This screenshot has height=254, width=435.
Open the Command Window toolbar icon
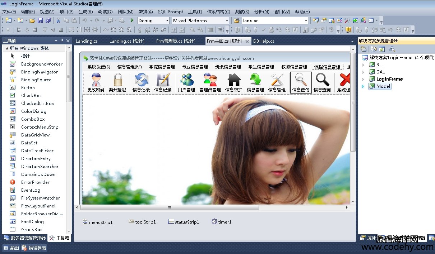coord(371,20)
